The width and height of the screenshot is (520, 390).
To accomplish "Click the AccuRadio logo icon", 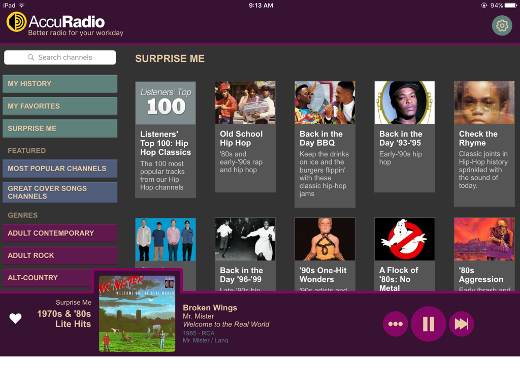I will pos(17,22).
